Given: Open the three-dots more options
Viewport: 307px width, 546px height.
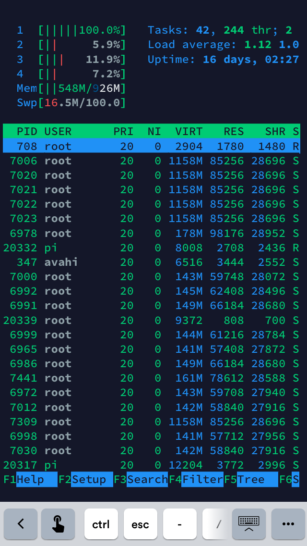Looking at the screenshot, I should [288, 524].
